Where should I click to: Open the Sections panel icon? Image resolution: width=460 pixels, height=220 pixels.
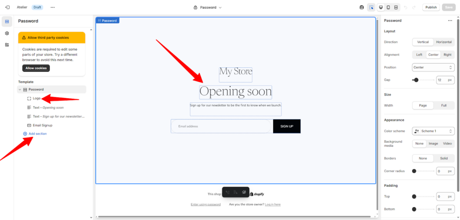coord(7,22)
